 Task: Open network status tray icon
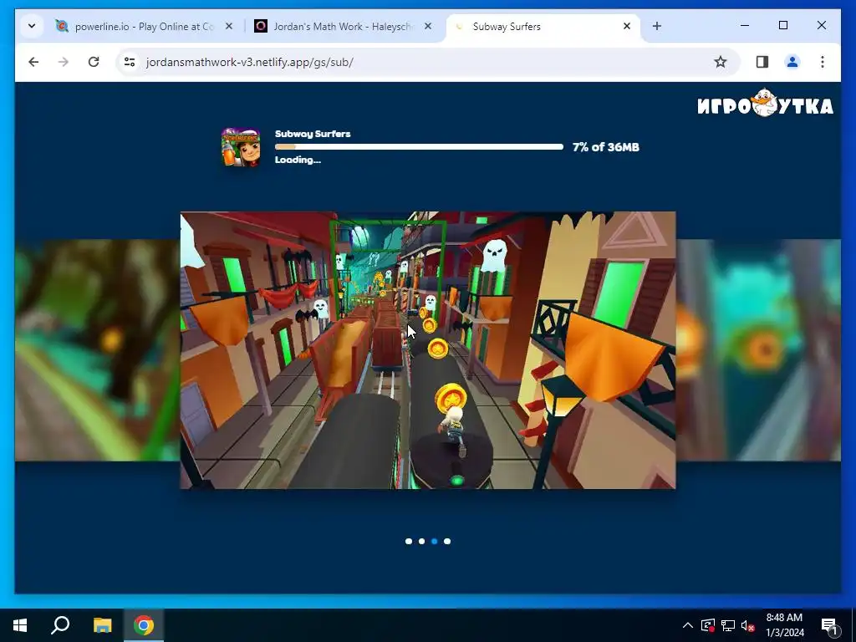point(728,625)
